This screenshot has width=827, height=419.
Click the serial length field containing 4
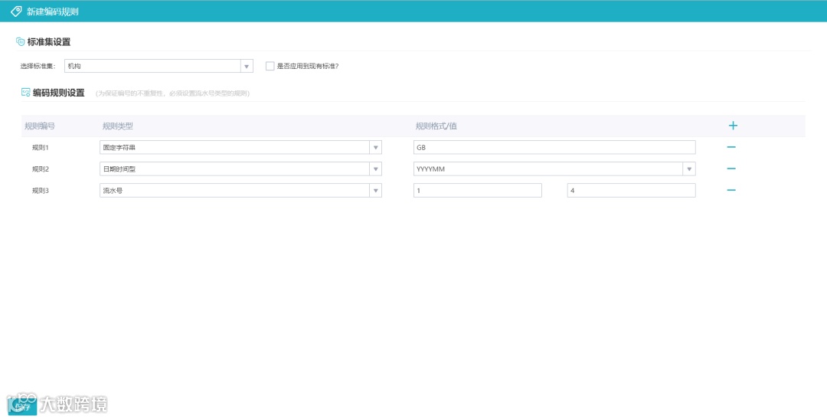click(631, 191)
